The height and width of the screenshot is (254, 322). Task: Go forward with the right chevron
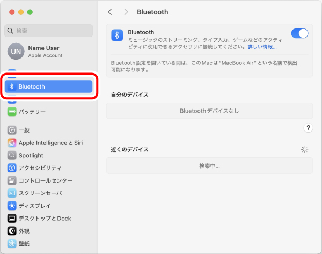click(126, 12)
